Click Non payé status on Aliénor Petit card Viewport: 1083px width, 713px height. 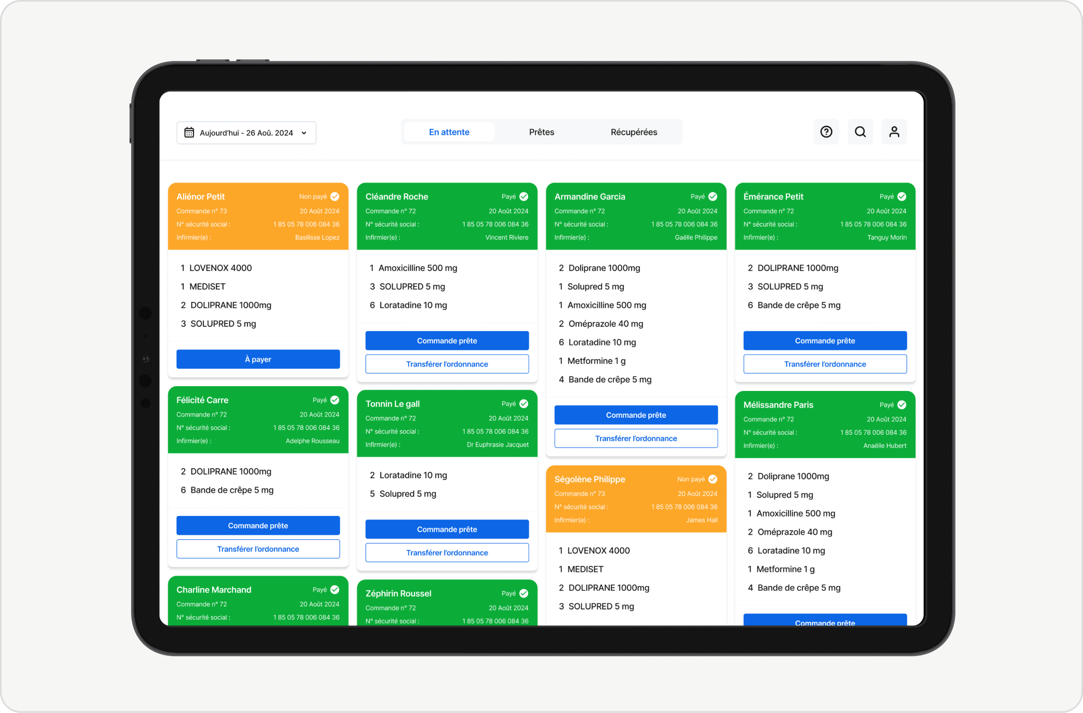tap(313, 197)
